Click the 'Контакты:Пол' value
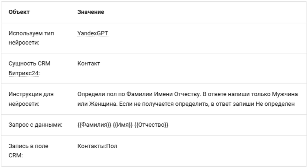 (x=97, y=146)
